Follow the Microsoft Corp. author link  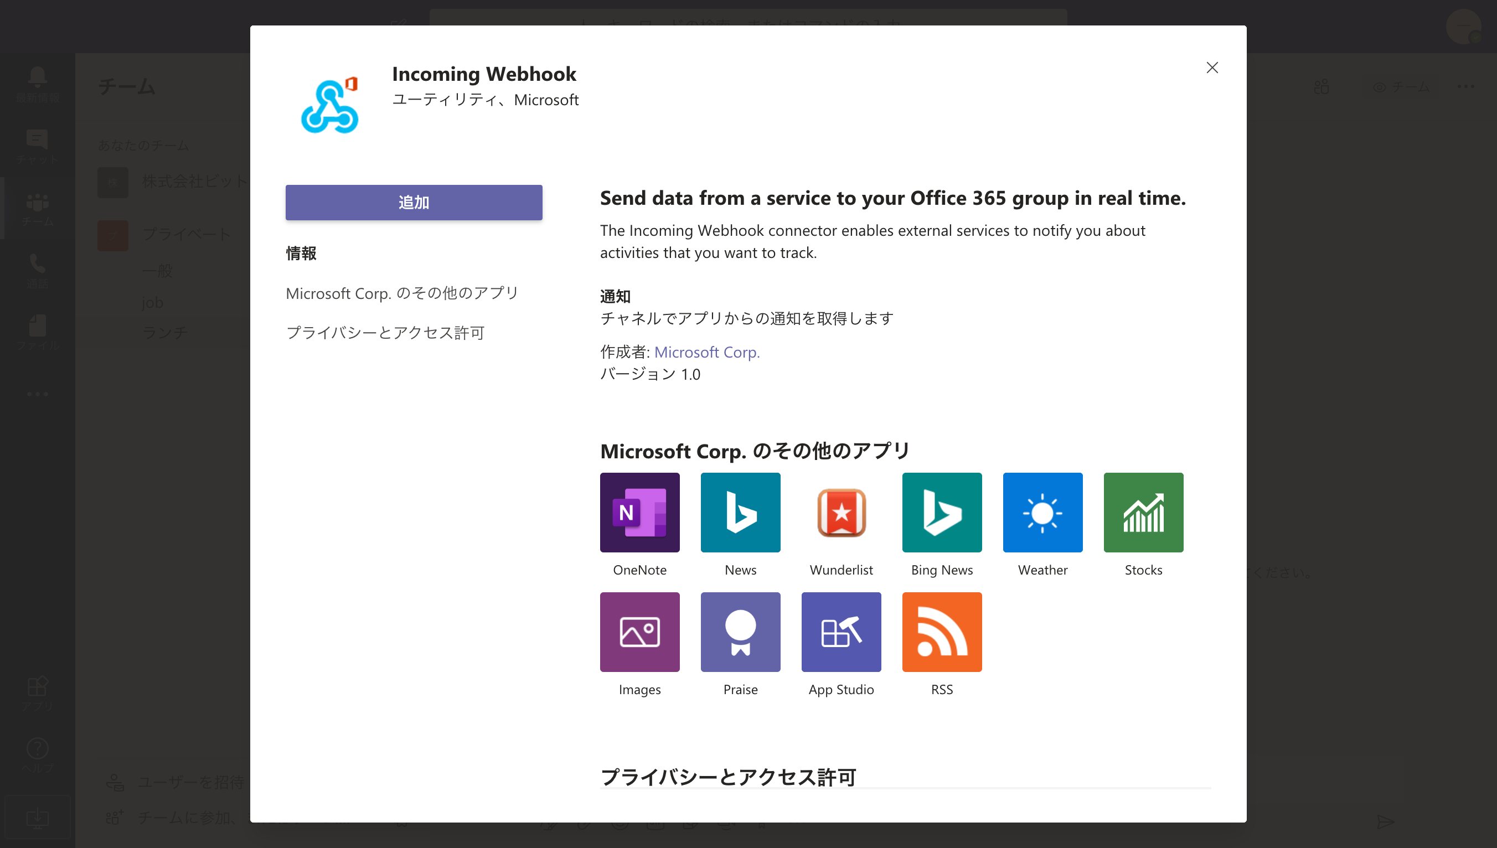pos(706,352)
